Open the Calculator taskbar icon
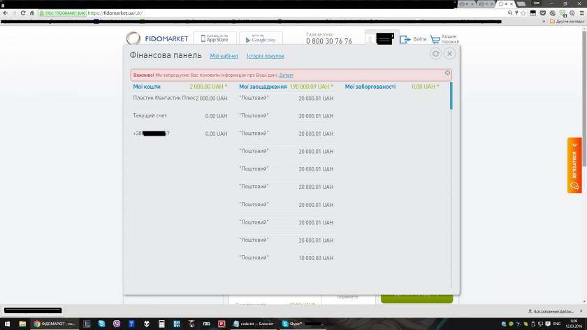This screenshot has height=330, width=587. 161,324
